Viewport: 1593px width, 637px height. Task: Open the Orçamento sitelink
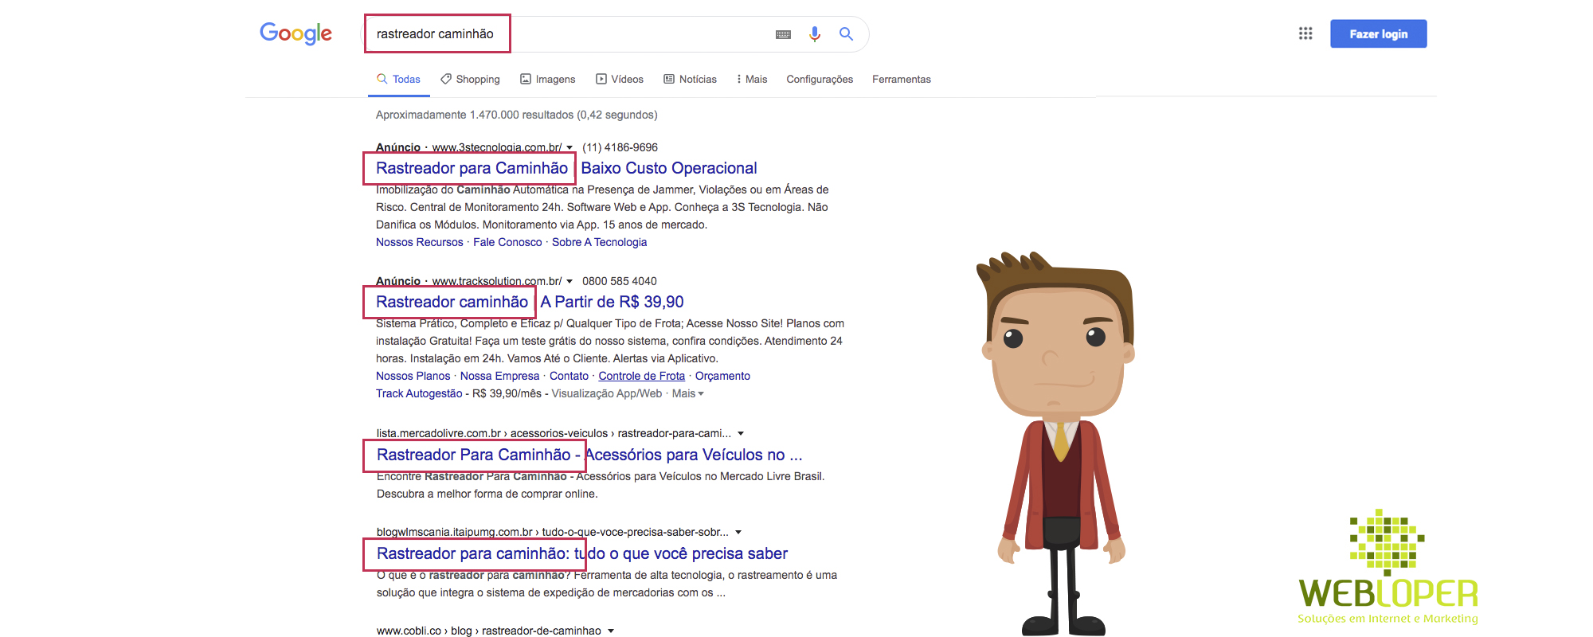coord(722,376)
